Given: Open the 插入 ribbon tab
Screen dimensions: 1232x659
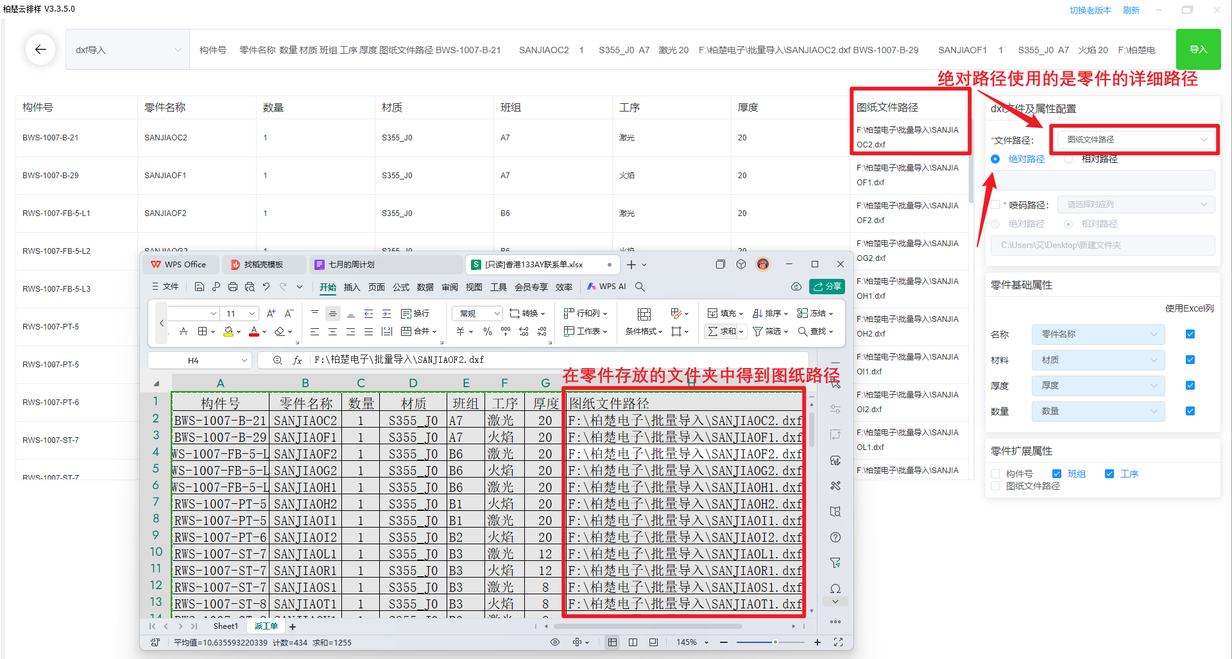Looking at the screenshot, I should click(352, 287).
